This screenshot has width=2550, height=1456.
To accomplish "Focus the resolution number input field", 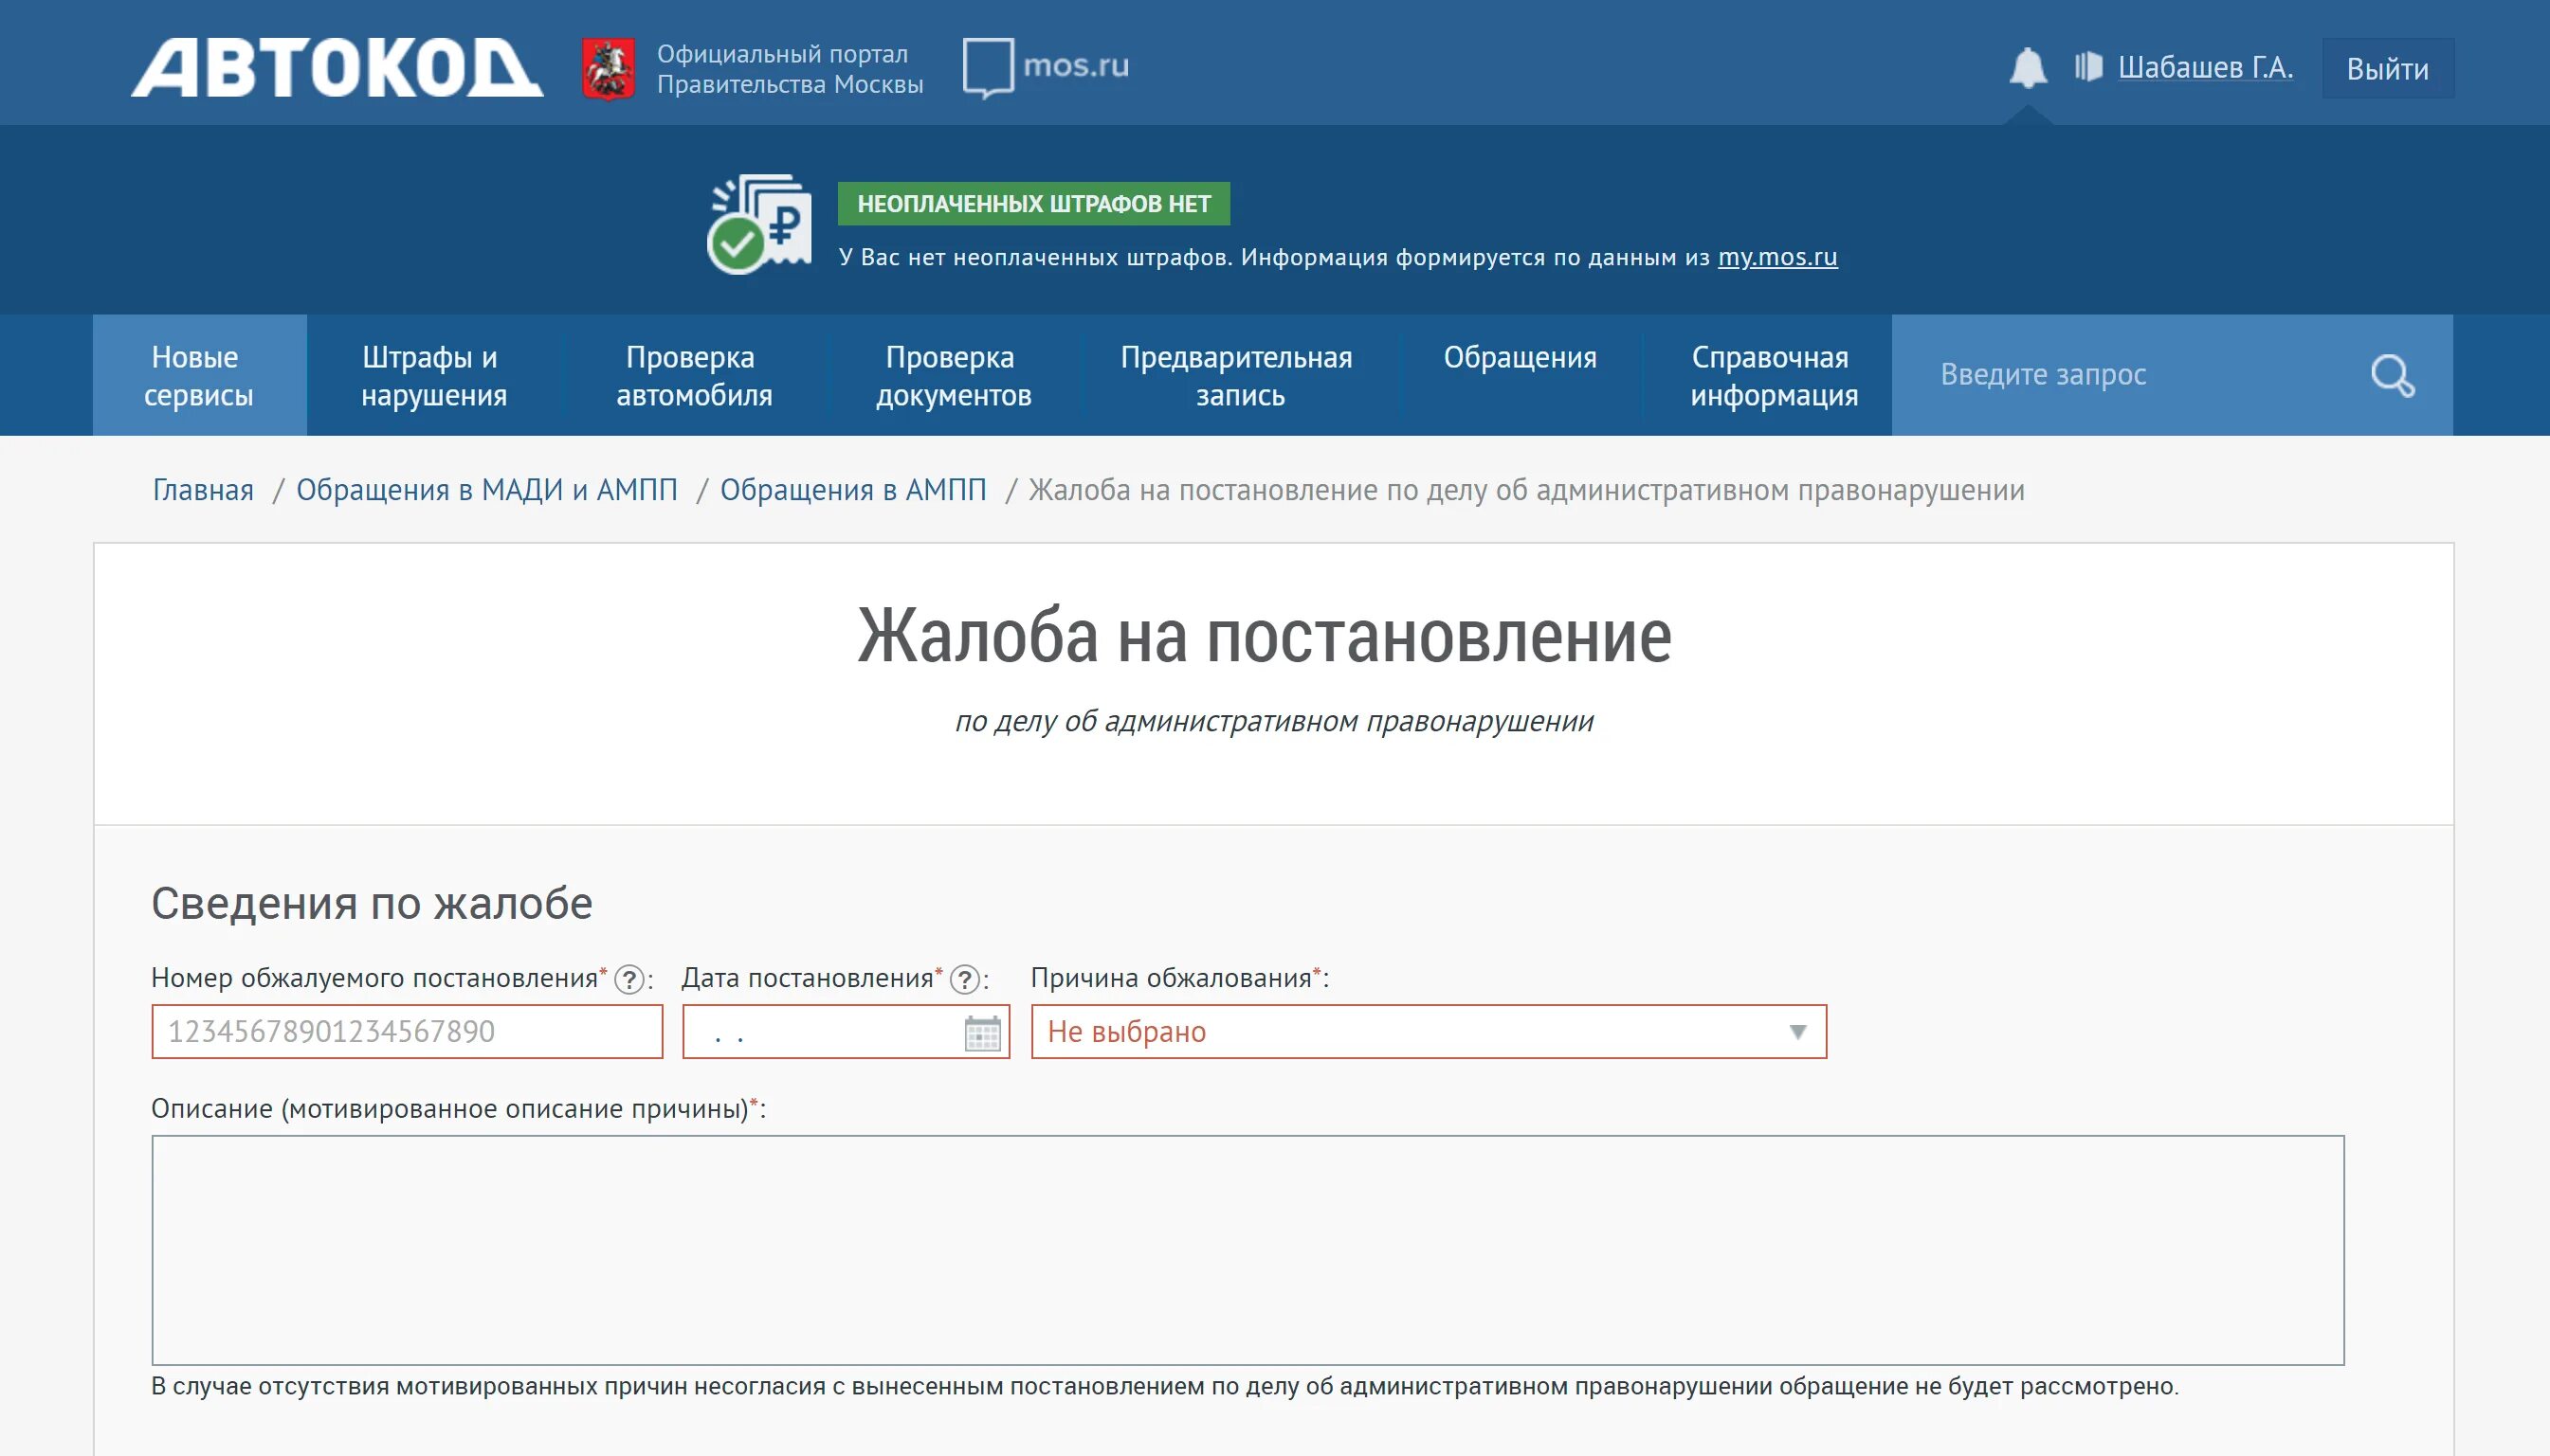I will click(408, 1032).
